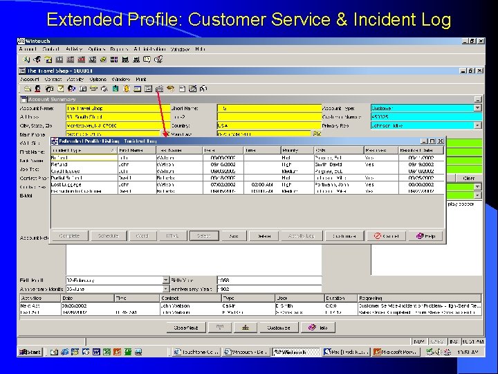Select the Credit Issued incident row

pos(248,171)
